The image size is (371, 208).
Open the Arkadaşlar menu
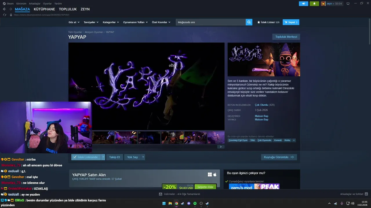tap(35, 3)
